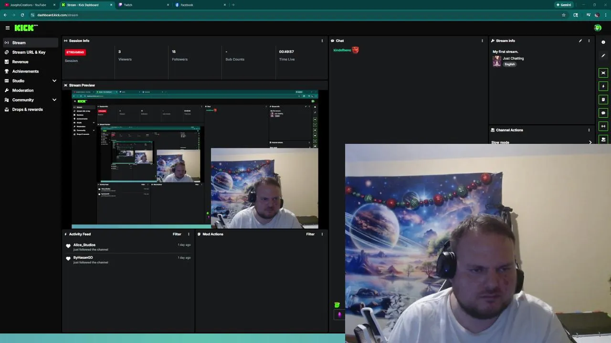The height and width of the screenshot is (343, 611).
Task: Click the Stream Preview video
Action: point(195,159)
